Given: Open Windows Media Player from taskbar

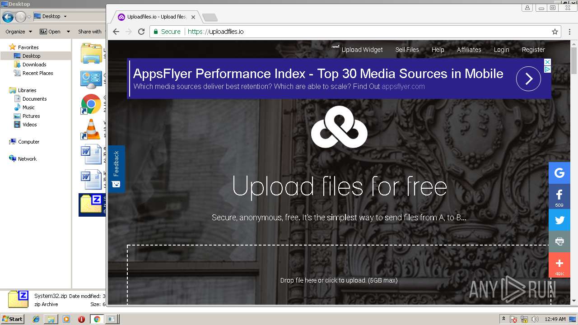Looking at the screenshot, I should (x=66, y=319).
